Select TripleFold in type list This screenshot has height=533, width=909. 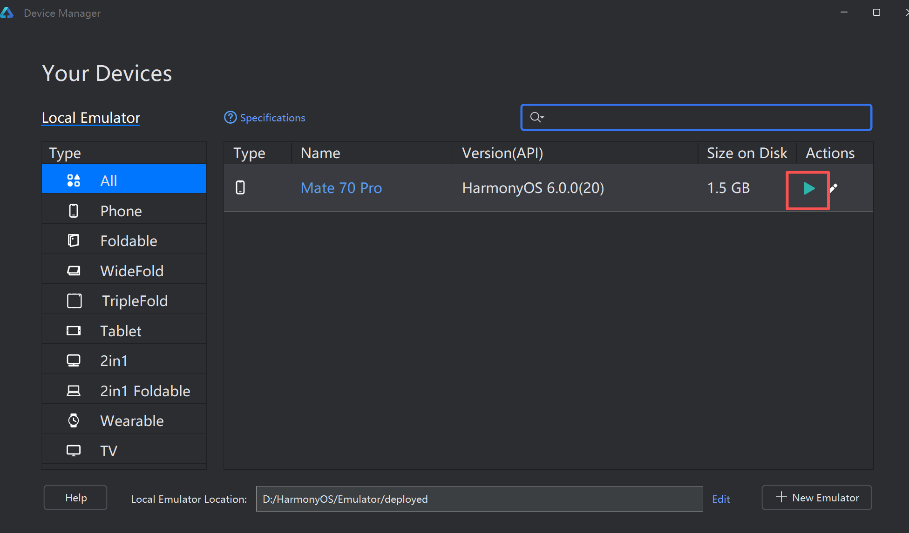click(134, 301)
